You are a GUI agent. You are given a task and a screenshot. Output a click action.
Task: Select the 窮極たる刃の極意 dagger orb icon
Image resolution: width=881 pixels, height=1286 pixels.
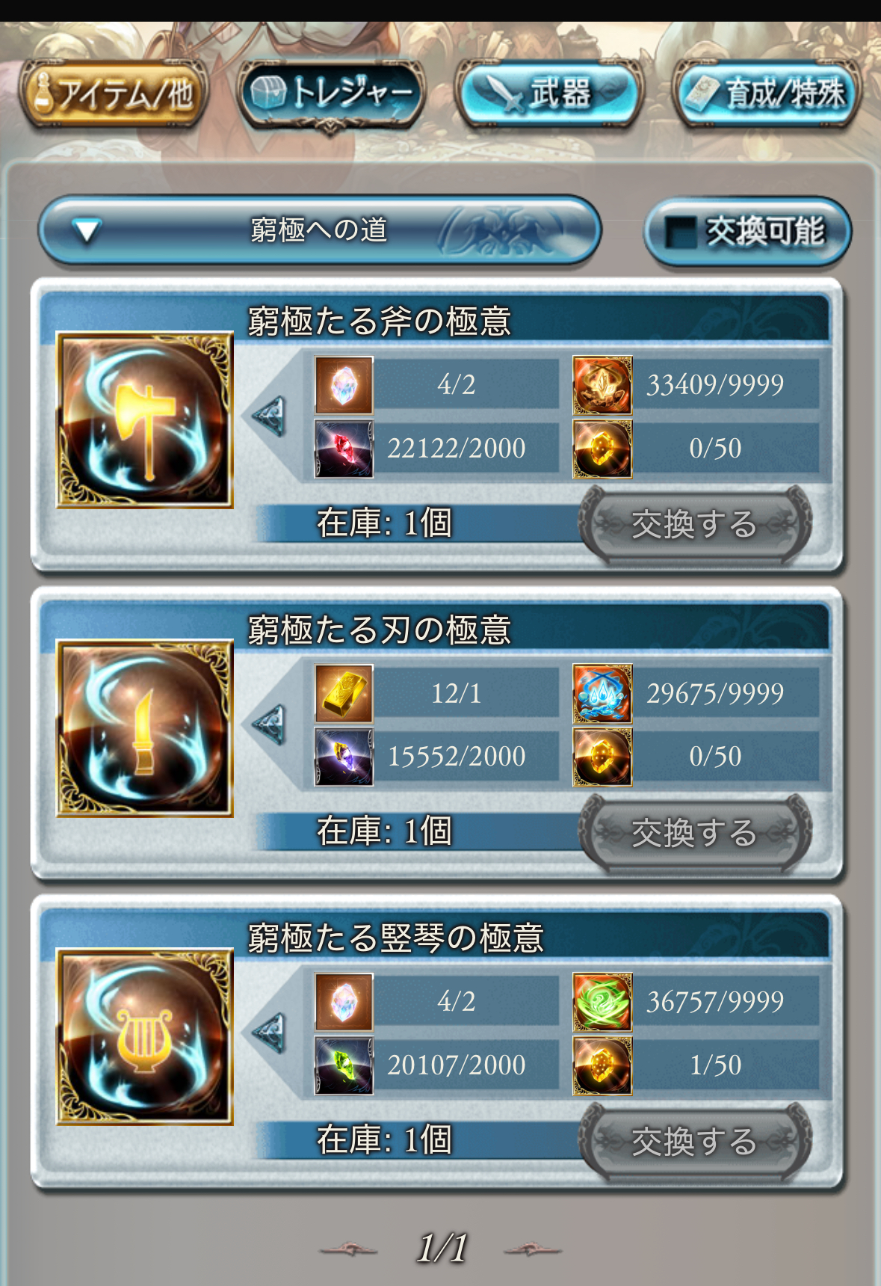[145, 728]
